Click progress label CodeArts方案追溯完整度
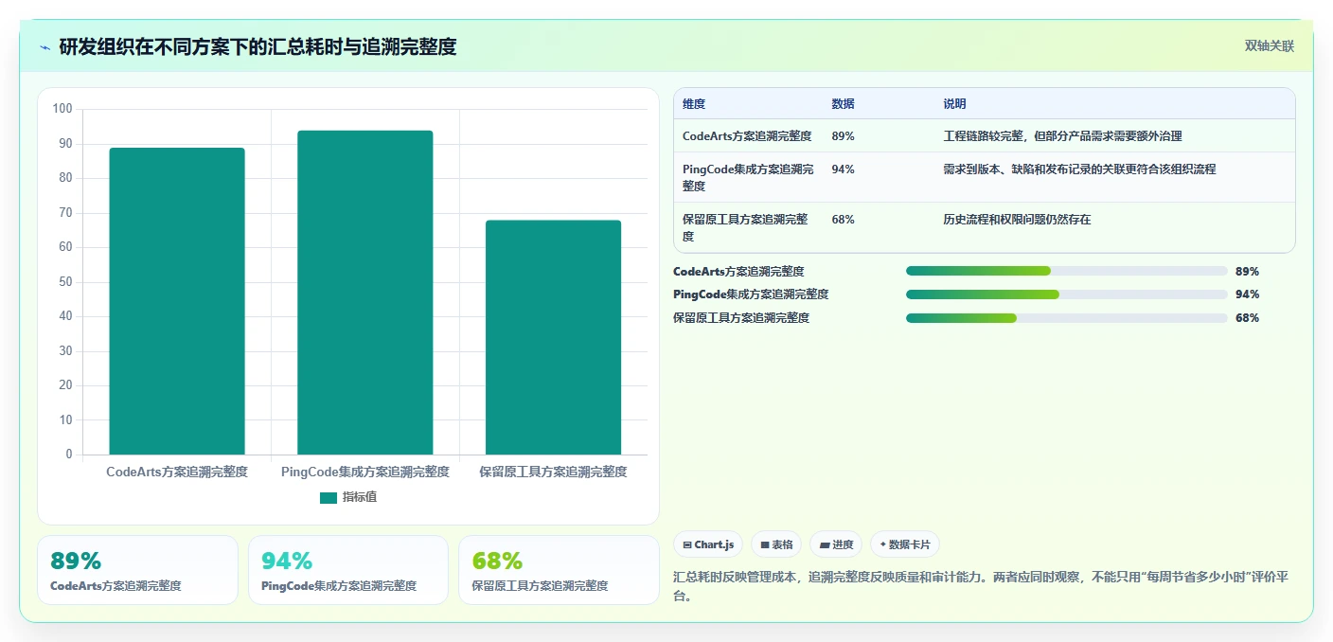Screen dimensions: 1333x642 pos(738,271)
